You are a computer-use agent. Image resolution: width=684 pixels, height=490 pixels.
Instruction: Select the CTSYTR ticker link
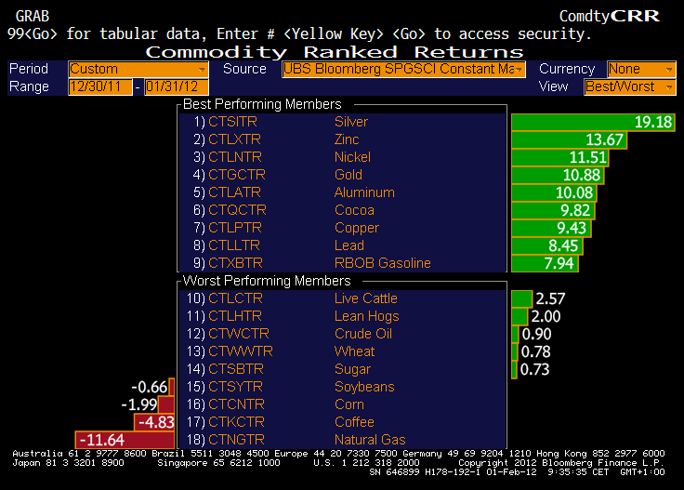pos(235,387)
